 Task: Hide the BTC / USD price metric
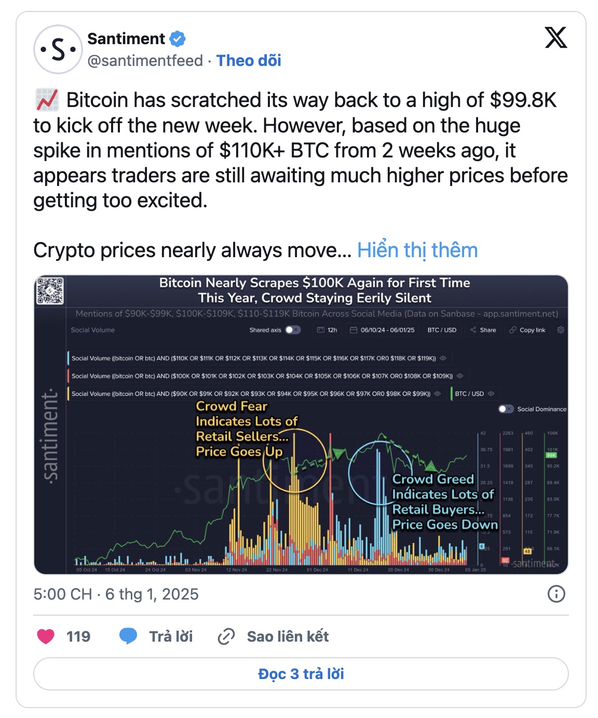(491, 394)
